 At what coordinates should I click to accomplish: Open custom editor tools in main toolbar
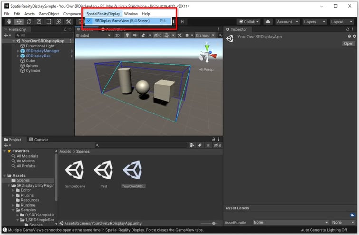[x=68, y=22]
